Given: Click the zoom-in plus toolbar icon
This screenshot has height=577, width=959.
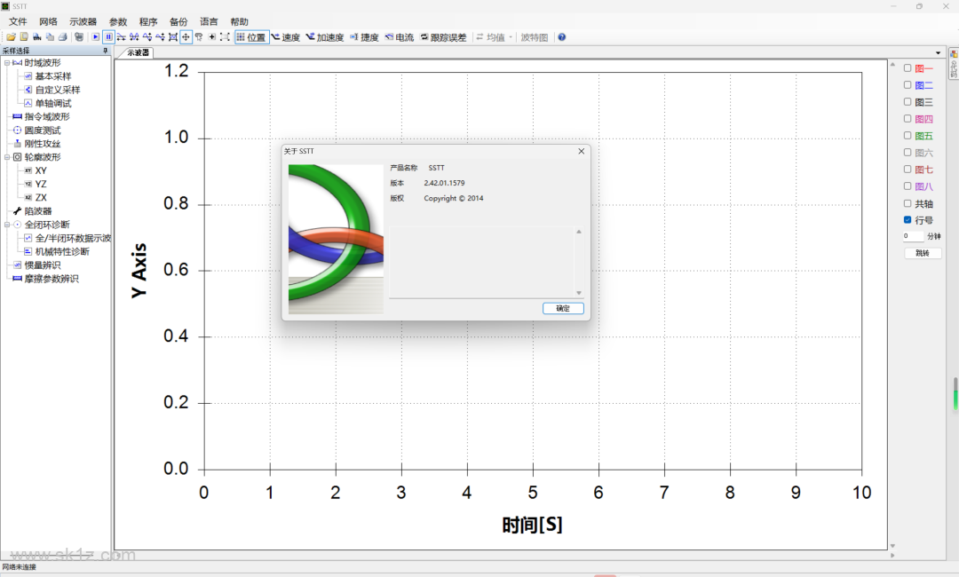Looking at the screenshot, I should point(211,37).
